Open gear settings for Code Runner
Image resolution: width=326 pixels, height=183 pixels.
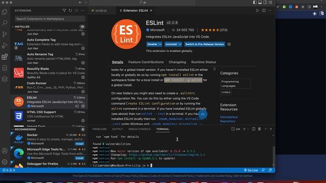pyautogui.click(x=83, y=91)
